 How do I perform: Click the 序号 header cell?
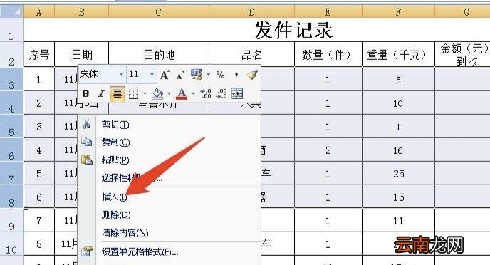[38, 54]
